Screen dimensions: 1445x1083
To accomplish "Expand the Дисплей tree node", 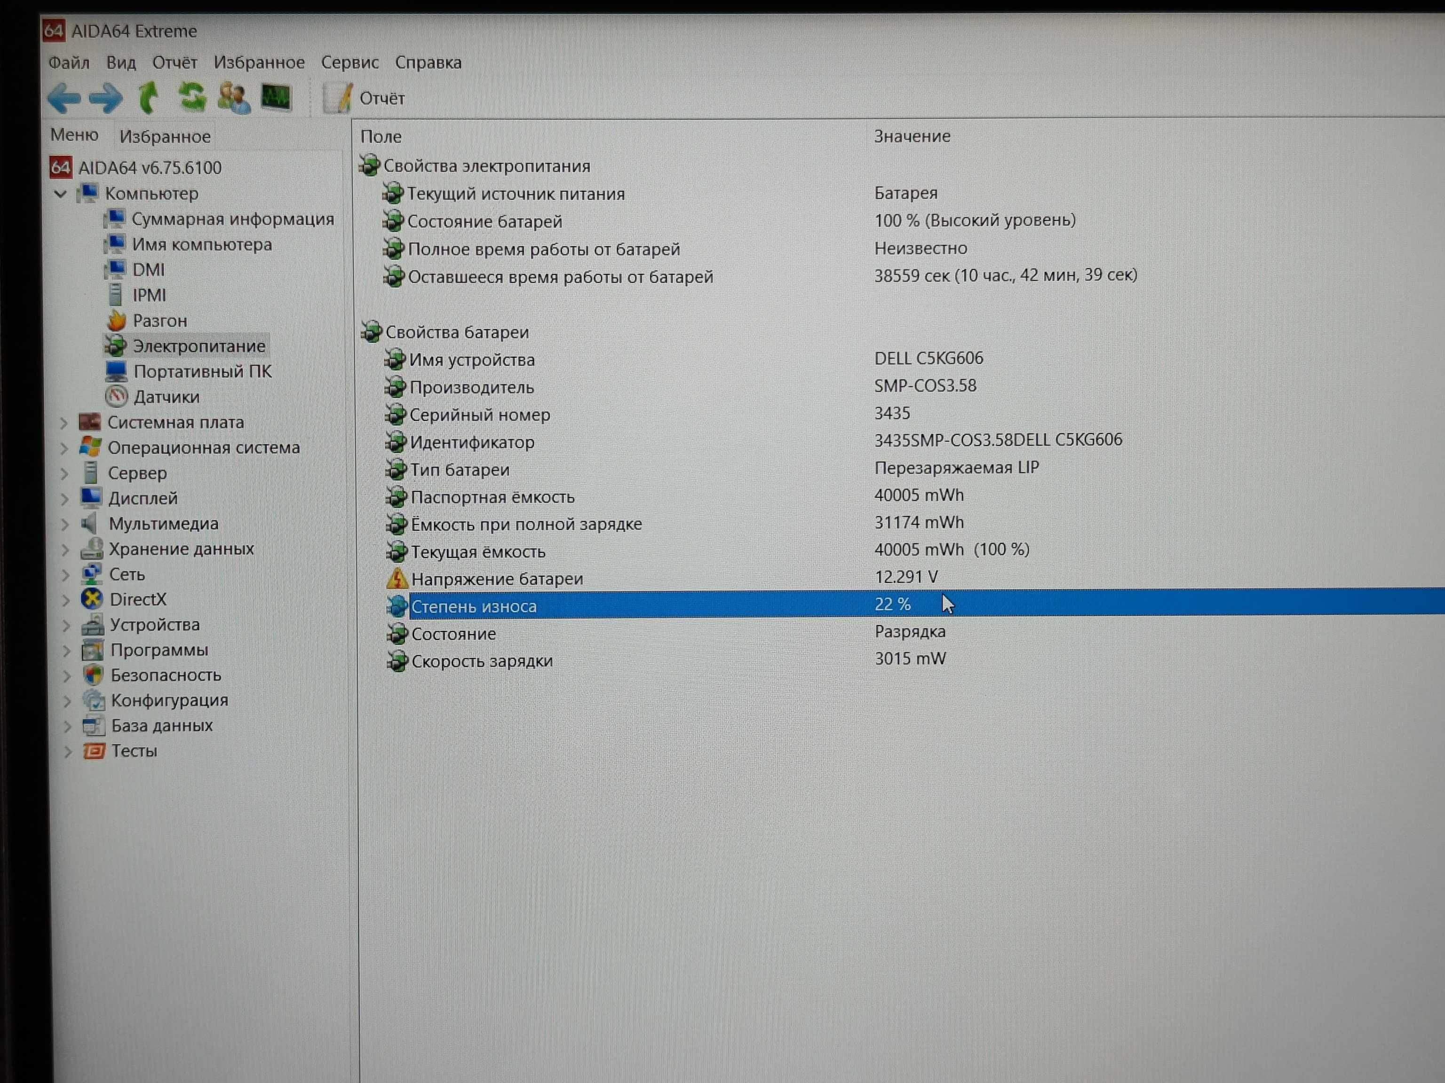I will pos(64,499).
